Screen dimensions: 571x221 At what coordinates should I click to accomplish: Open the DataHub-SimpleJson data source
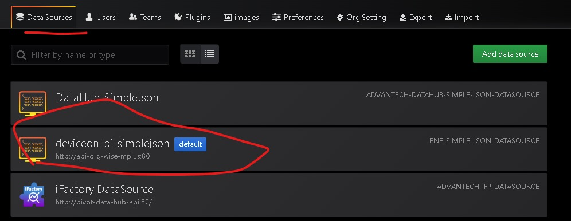click(279, 104)
